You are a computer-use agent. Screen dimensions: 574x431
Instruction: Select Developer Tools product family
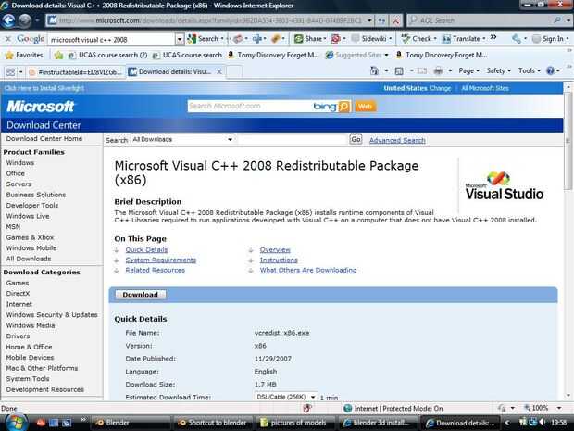click(x=32, y=205)
